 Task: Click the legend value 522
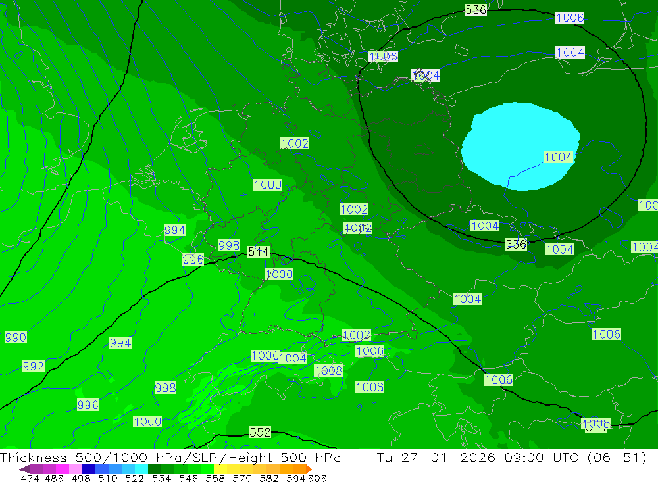(135, 479)
